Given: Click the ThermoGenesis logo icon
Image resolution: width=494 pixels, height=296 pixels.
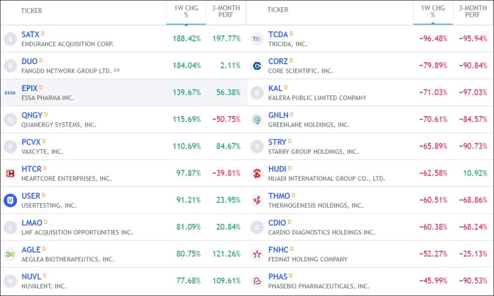Looking at the screenshot, I should pyautogui.click(x=257, y=201).
